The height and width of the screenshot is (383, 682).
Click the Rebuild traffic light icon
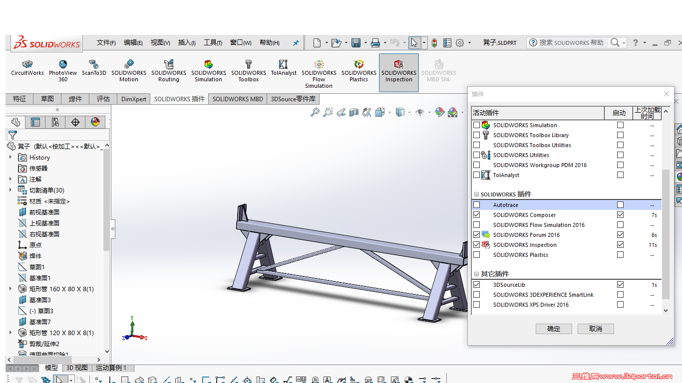click(x=434, y=43)
